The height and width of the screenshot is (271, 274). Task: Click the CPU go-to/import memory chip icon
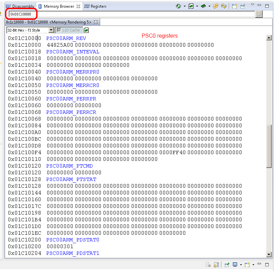178,6
